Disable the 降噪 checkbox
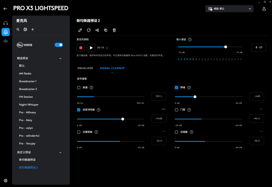 [176, 88]
